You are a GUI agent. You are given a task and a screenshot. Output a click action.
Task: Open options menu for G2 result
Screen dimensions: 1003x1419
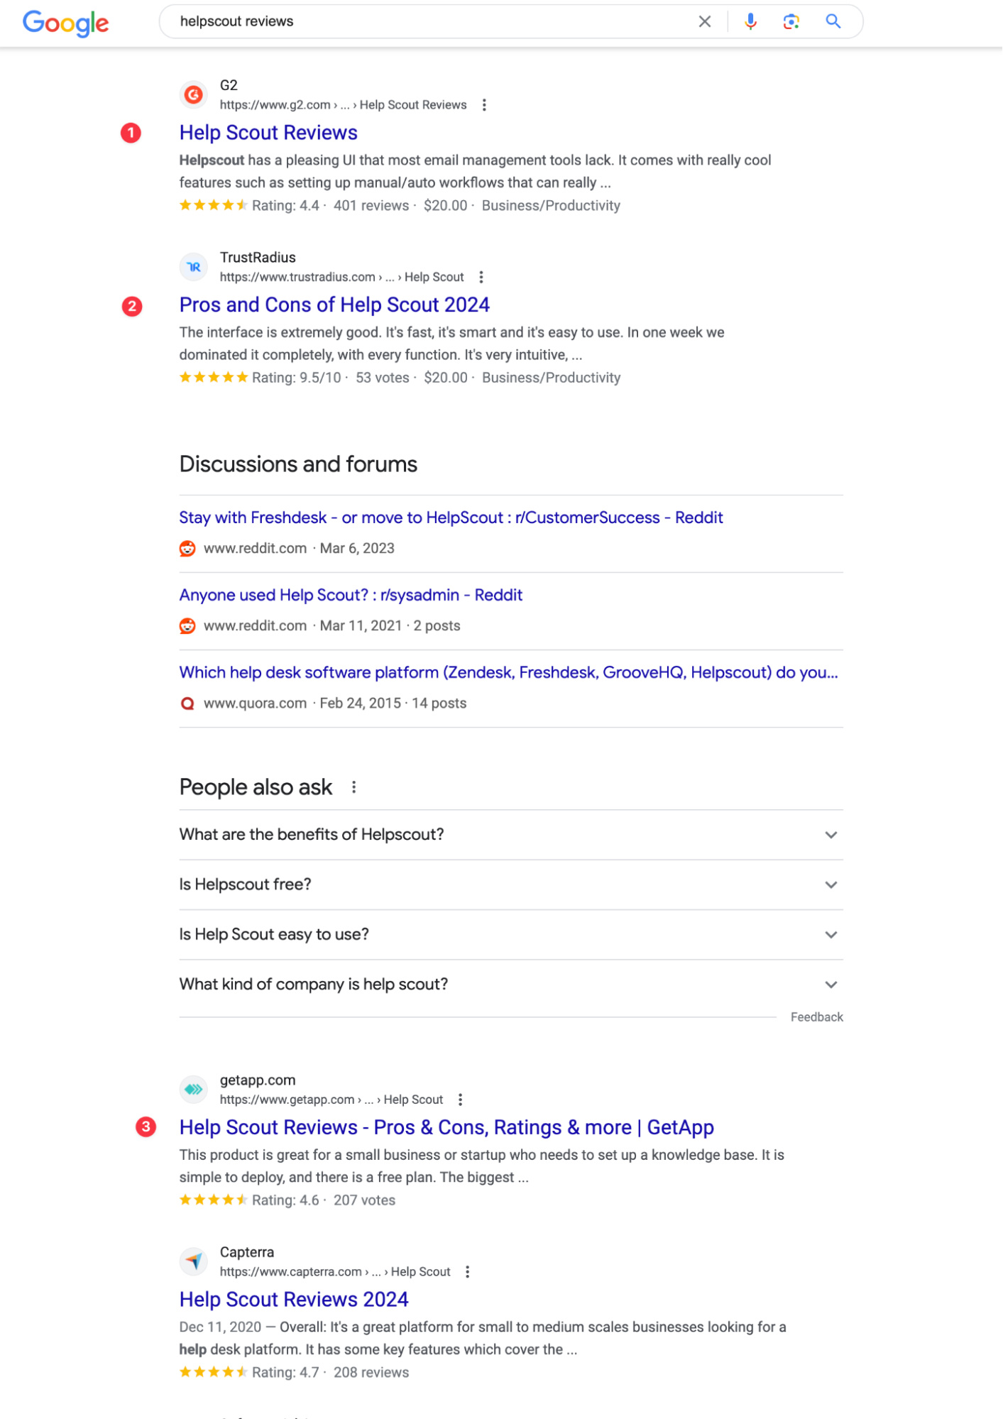(484, 105)
